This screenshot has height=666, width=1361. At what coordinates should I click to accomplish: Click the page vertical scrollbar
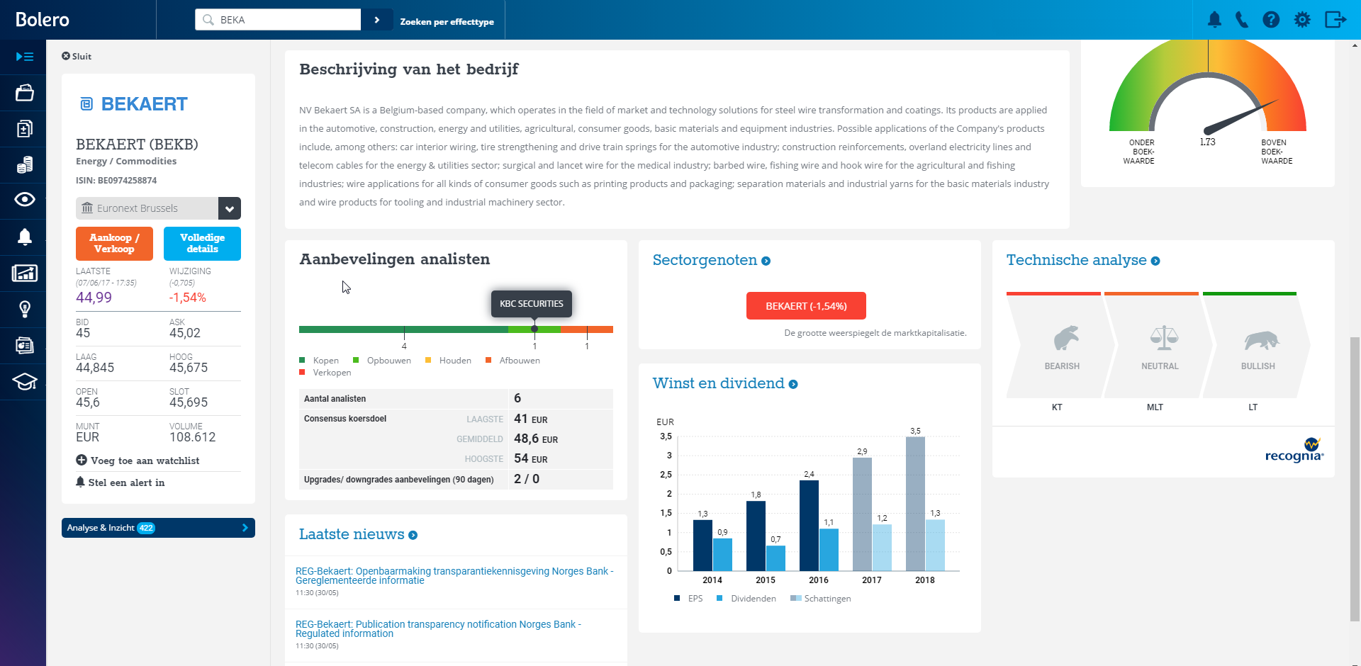click(1355, 479)
